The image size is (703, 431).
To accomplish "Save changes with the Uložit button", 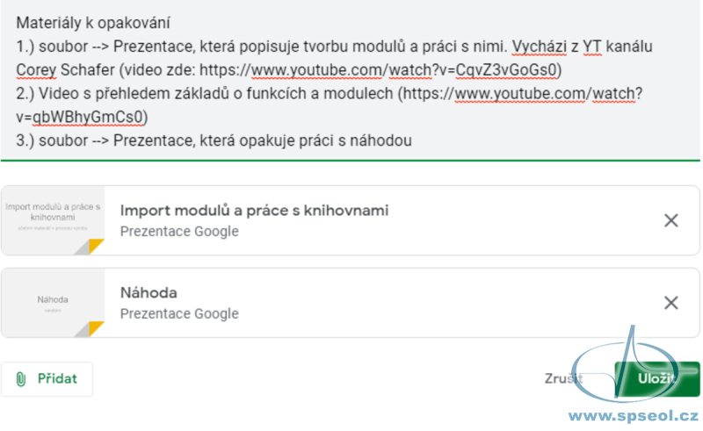I will point(656,378).
